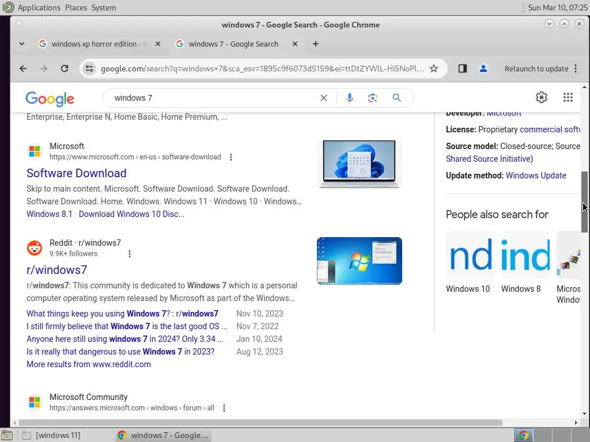Open 'I still firmly believe that Windows 7' link
590x442 pixels.
click(x=127, y=326)
